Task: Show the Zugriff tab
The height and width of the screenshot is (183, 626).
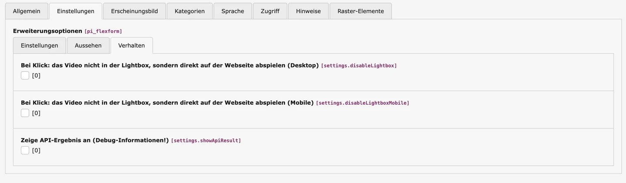Action: [x=270, y=11]
